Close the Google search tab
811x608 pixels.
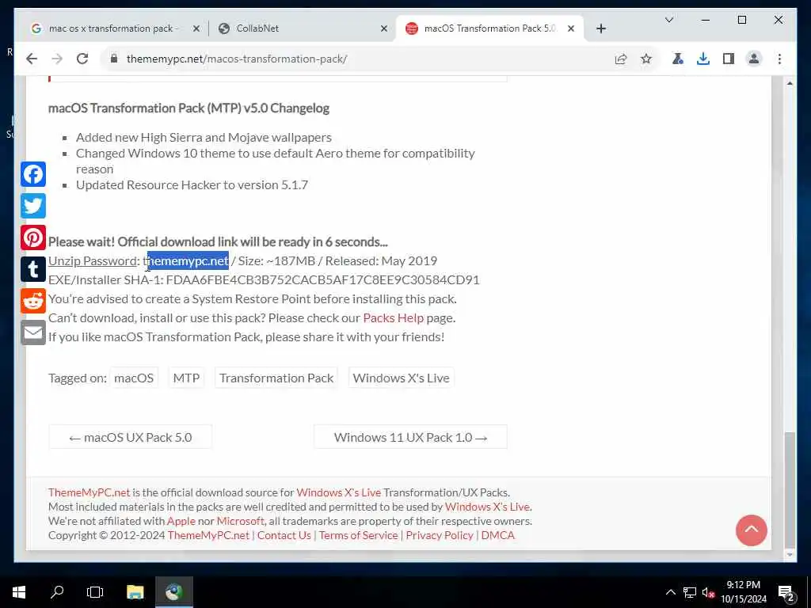(x=196, y=28)
